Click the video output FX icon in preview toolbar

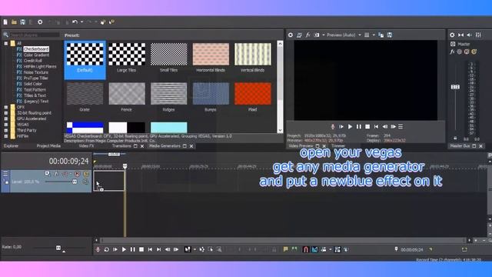(308, 35)
